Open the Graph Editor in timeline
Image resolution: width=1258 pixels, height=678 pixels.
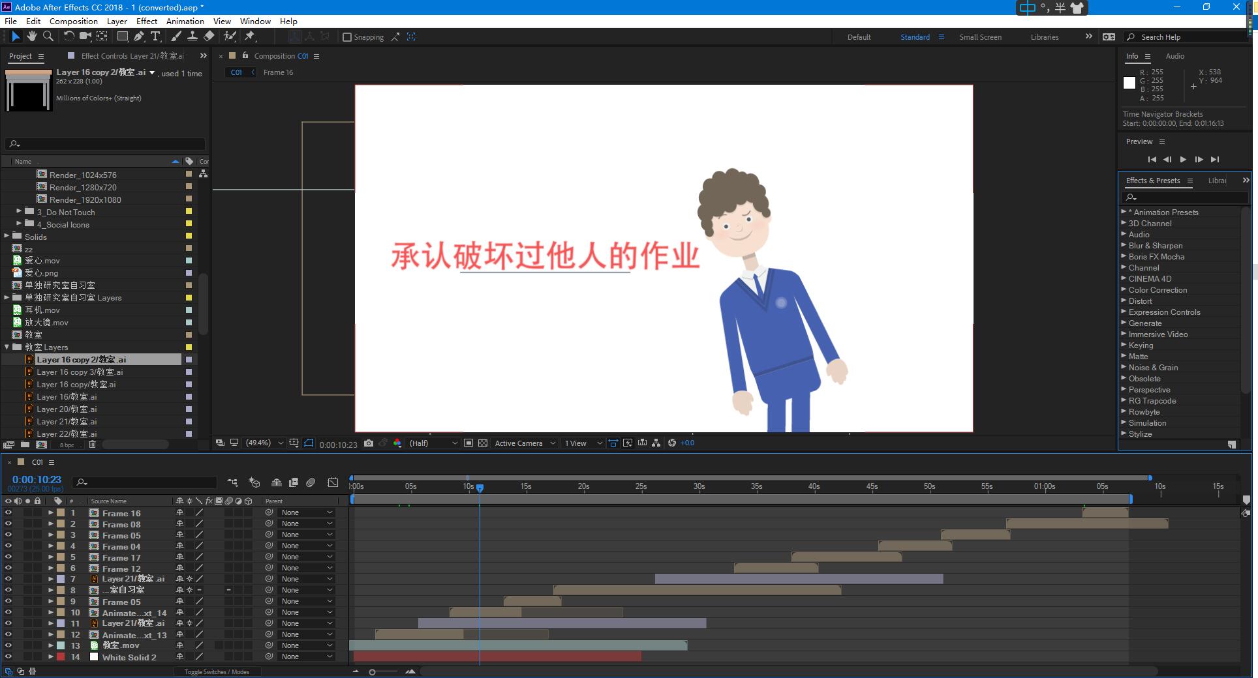[333, 482]
